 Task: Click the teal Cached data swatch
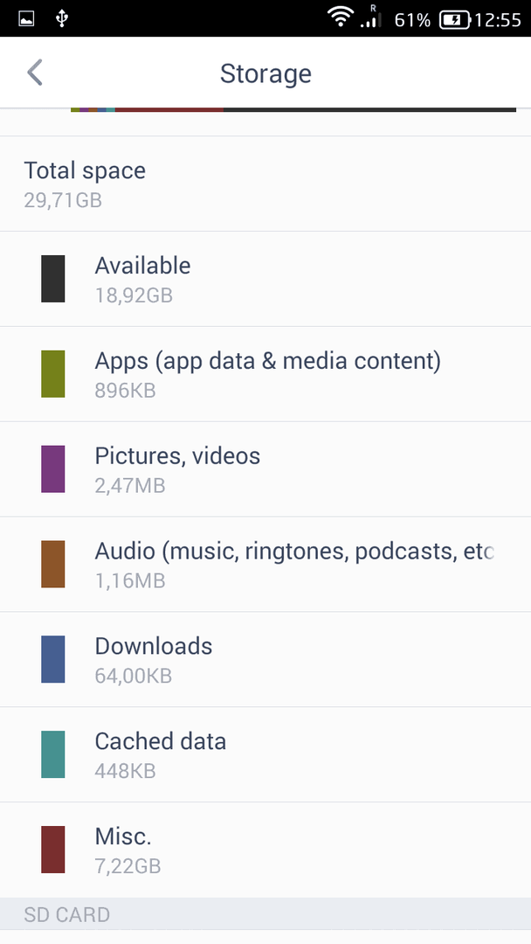pos(53,754)
